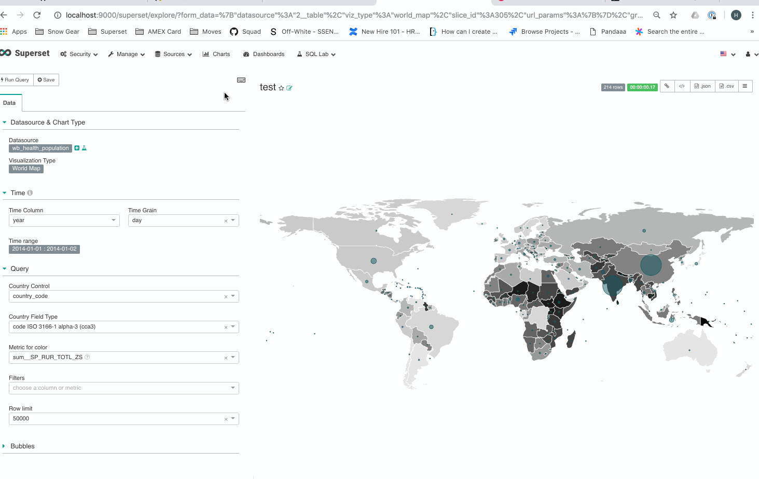Open the Metric for color dropdown

click(x=124, y=358)
